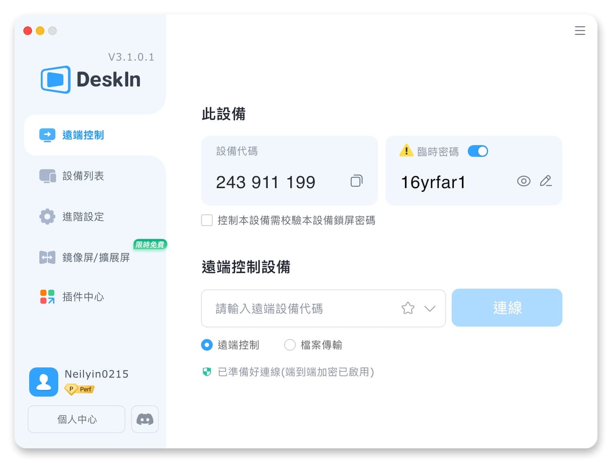Image resolution: width=612 pixels, height=463 pixels.
Task: Check the 控制本設備需校驗本設備鎖屏密碼 checkbox
Action: pyautogui.click(x=207, y=220)
